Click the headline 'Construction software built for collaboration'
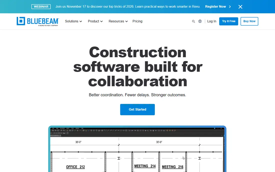275x172 pixels. (x=138, y=67)
